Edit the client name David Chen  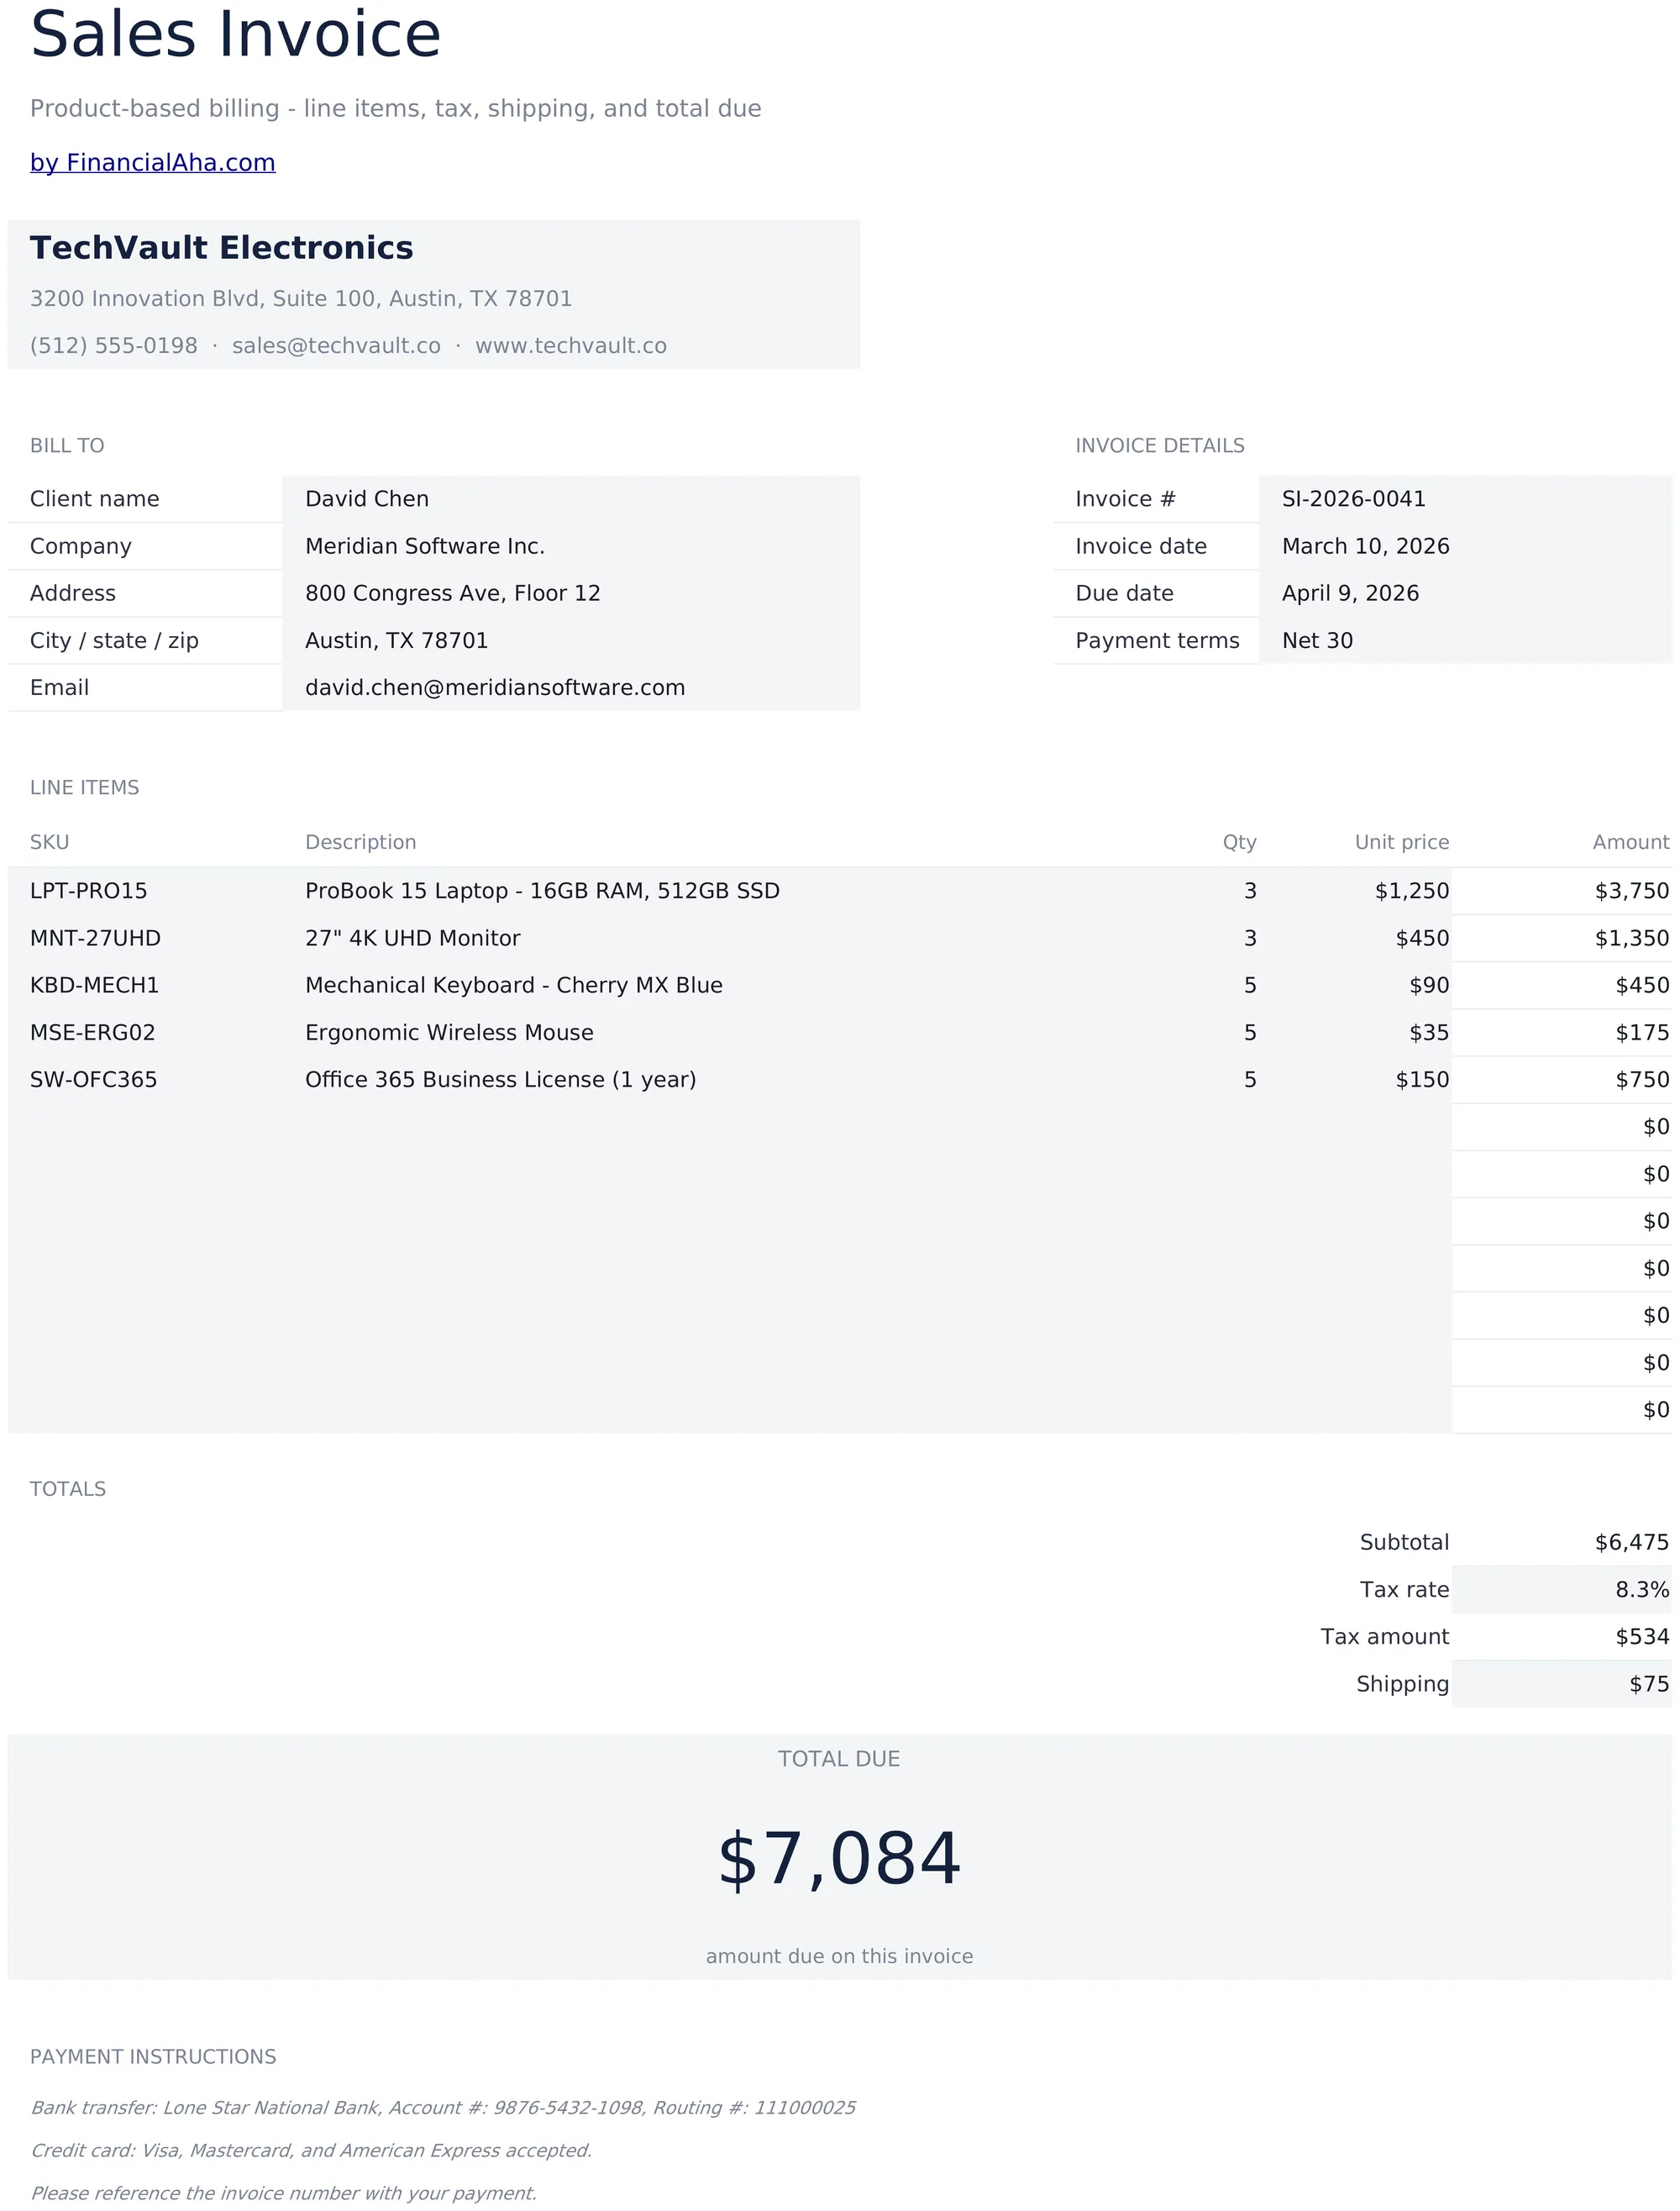click(x=571, y=499)
